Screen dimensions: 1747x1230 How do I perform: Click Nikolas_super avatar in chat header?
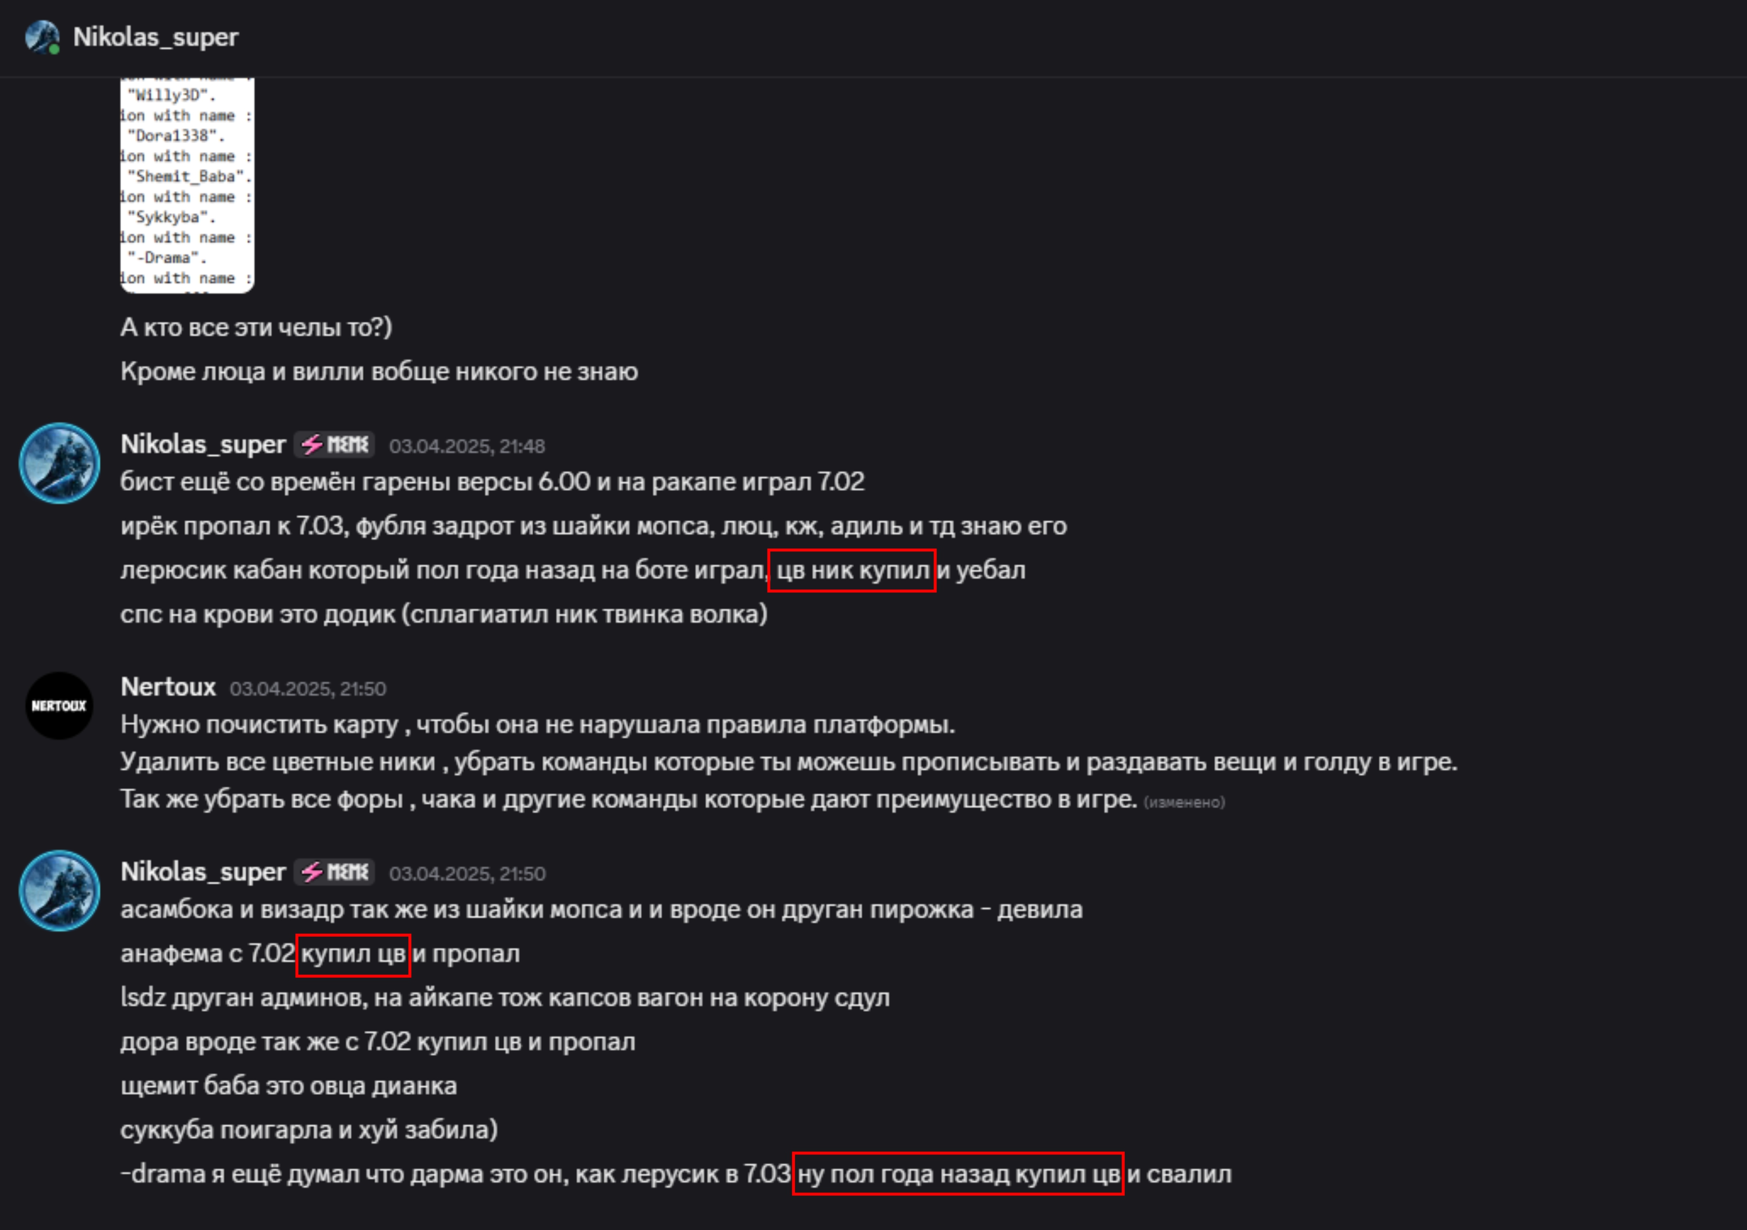[x=42, y=37]
